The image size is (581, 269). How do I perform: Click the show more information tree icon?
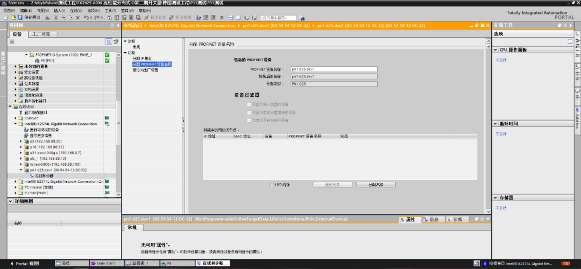(26, 136)
